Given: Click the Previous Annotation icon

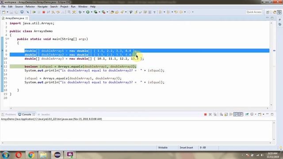Looking at the screenshot, I should [168, 12].
